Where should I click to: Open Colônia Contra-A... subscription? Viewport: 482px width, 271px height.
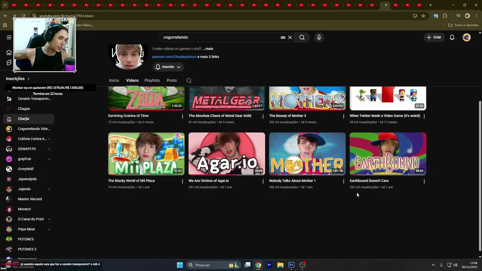29,139
